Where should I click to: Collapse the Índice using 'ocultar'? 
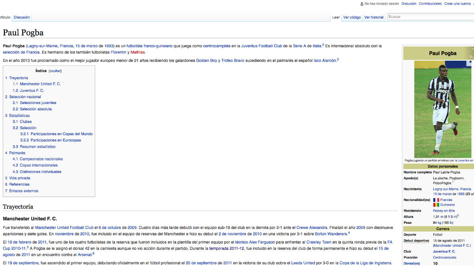(55, 71)
